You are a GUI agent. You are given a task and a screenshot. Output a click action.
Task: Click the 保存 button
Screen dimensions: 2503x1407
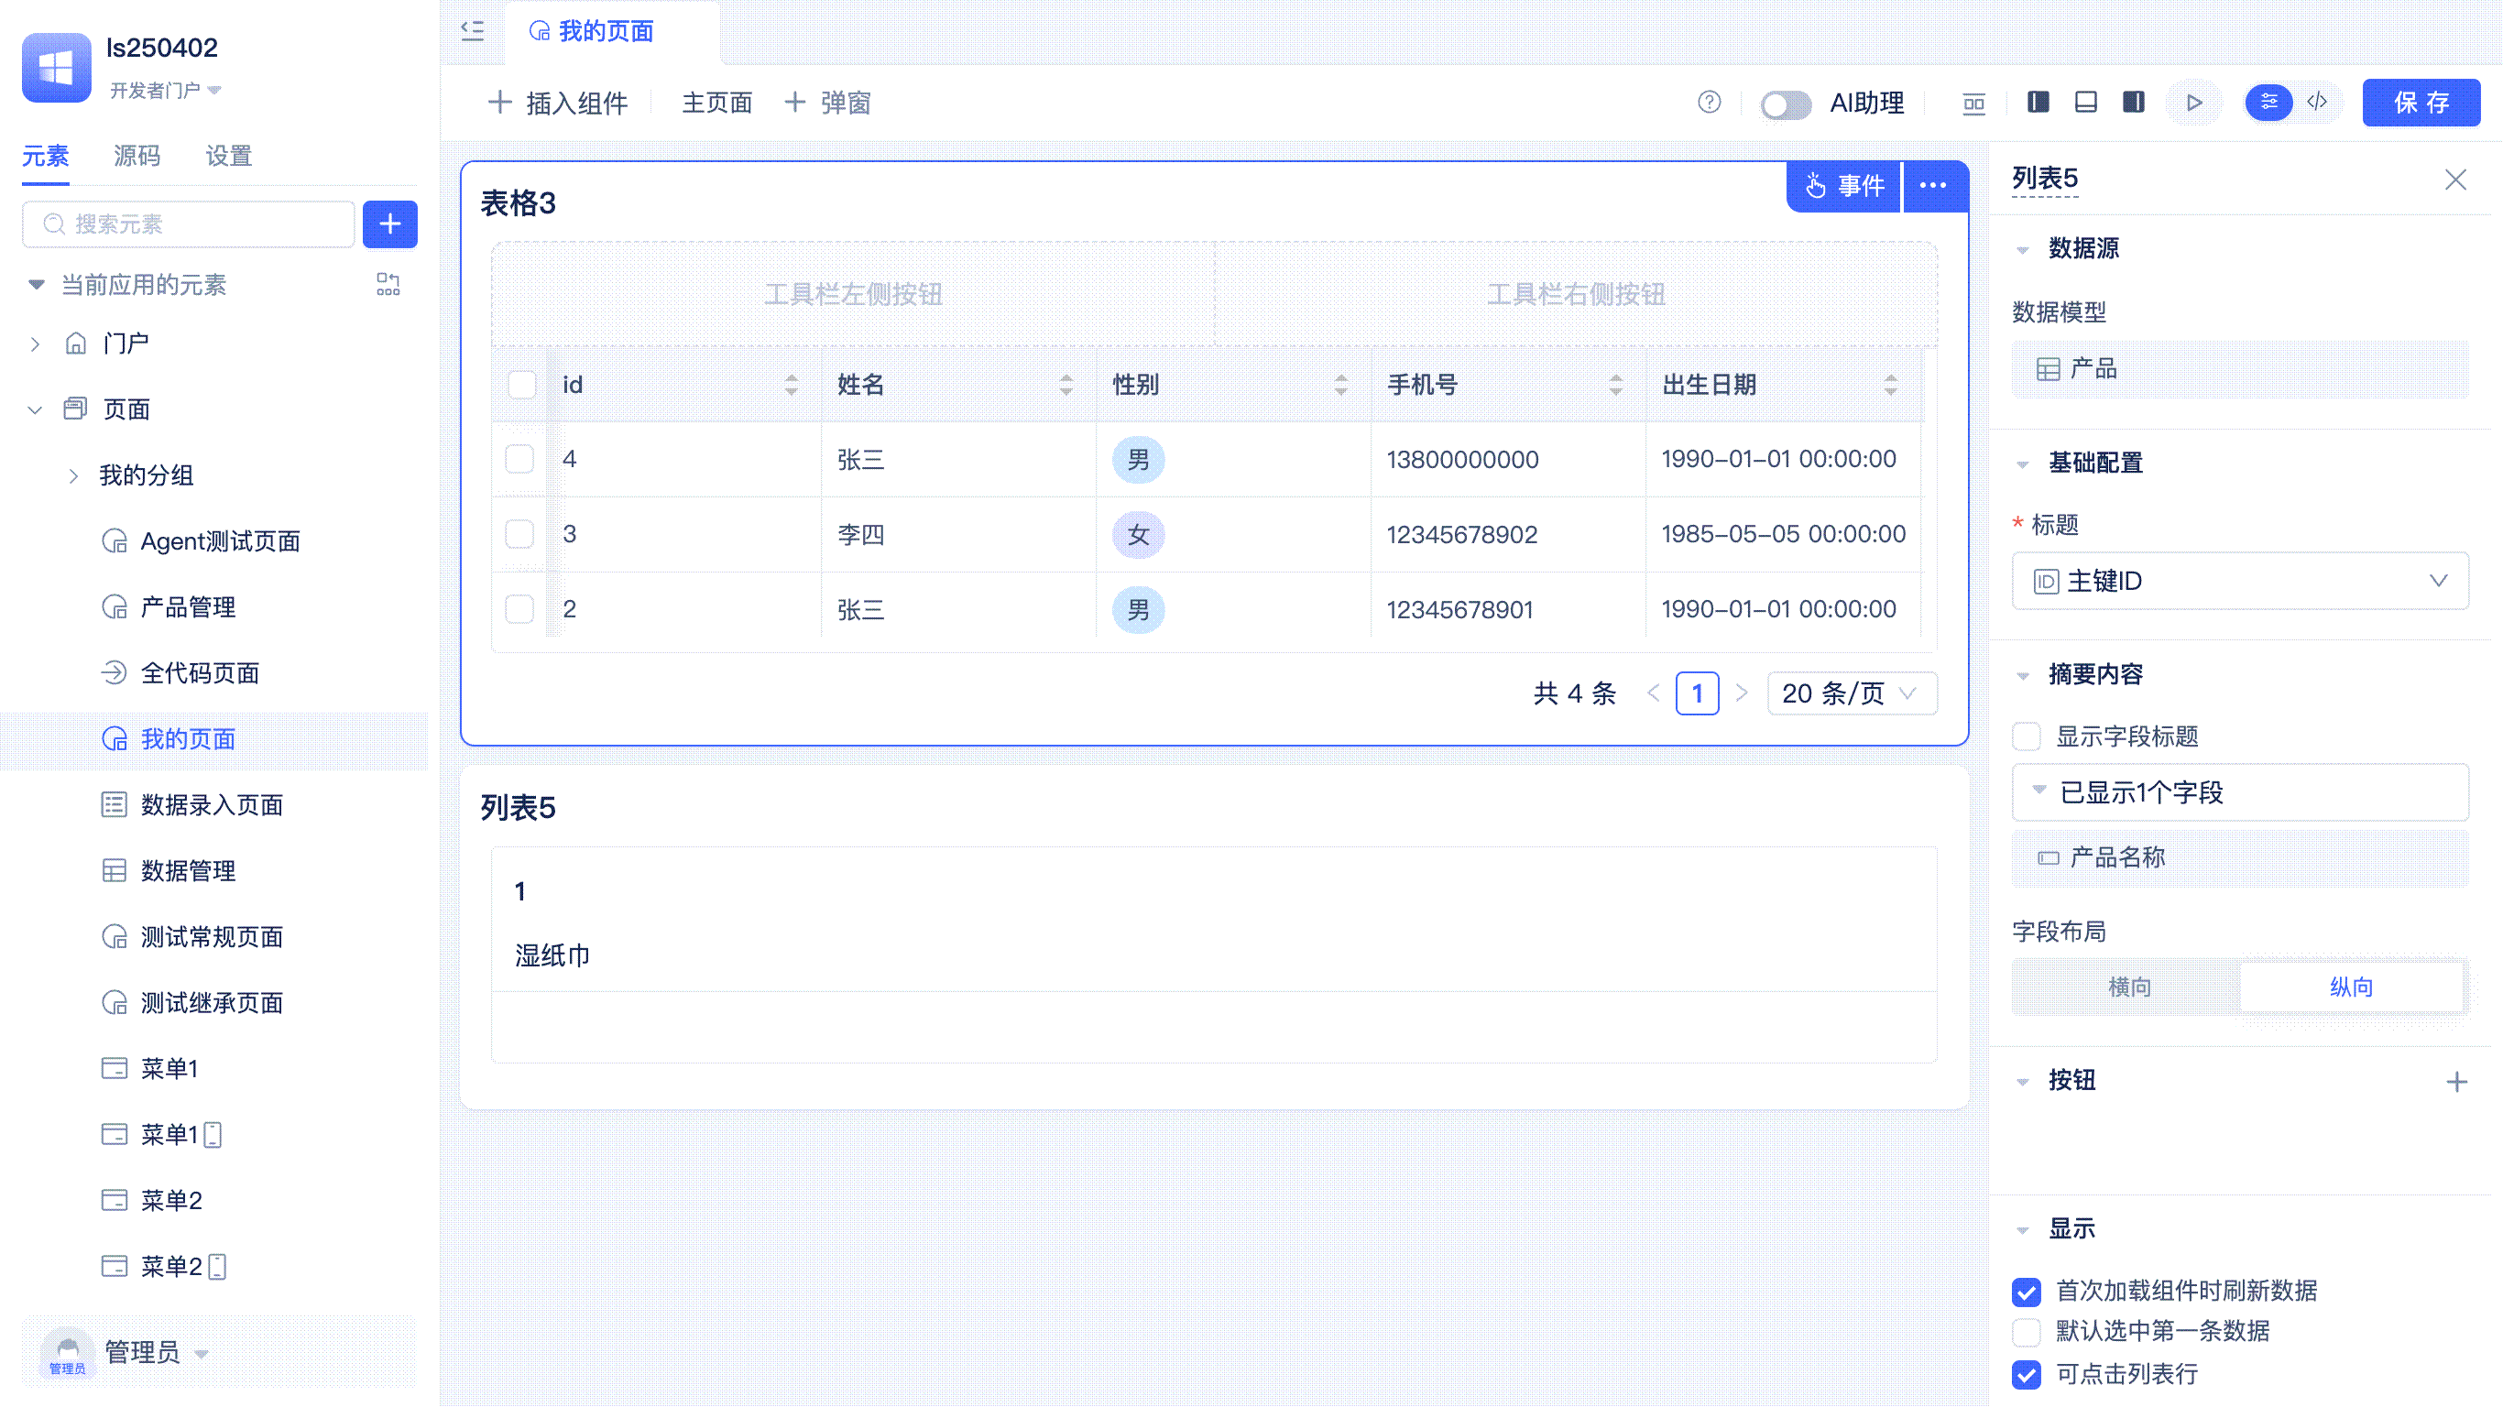pos(2421,103)
